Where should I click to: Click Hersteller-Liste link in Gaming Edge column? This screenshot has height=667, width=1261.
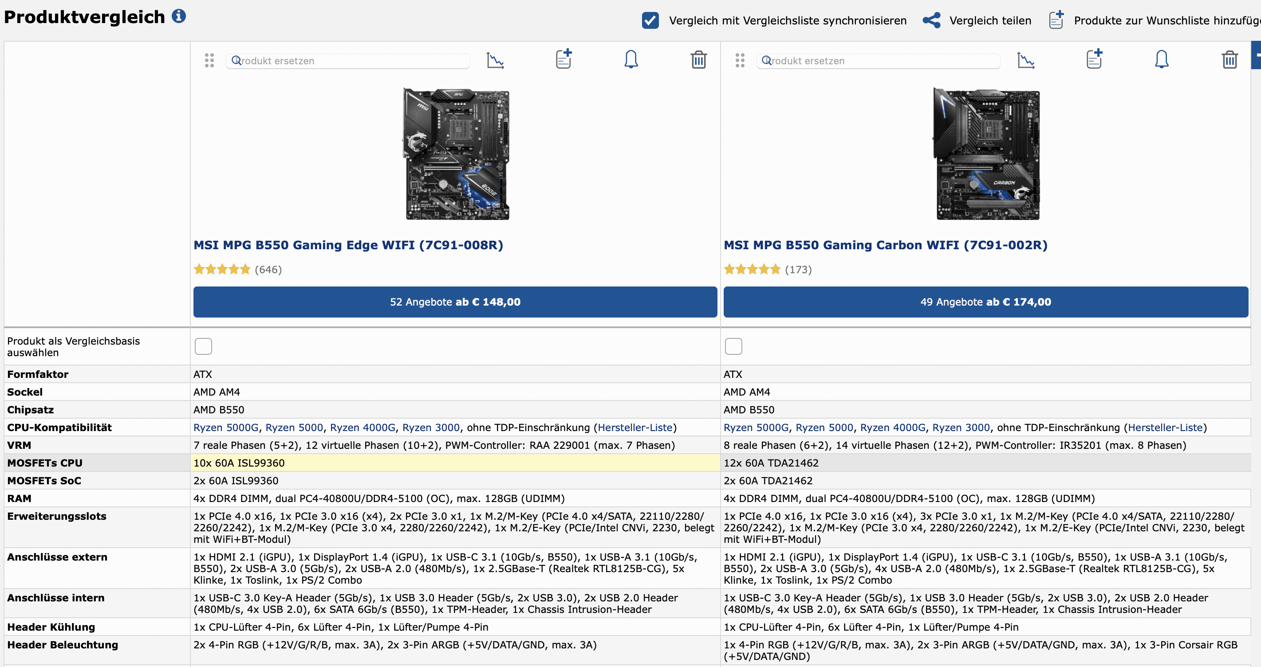(x=635, y=427)
